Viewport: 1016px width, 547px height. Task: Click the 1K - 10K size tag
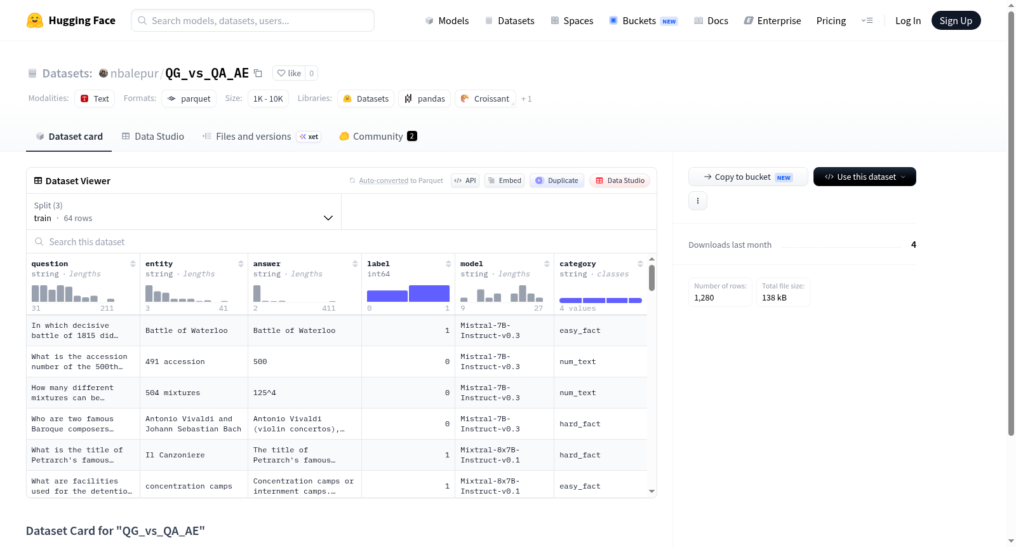(268, 98)
